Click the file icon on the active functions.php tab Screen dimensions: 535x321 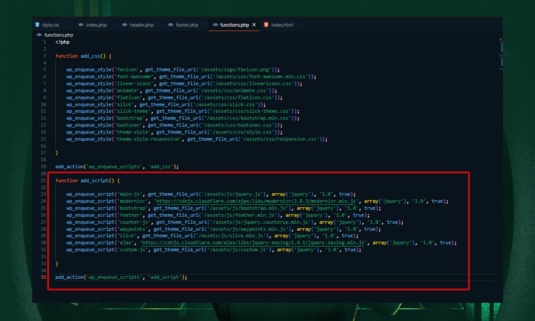click(216, 24)
